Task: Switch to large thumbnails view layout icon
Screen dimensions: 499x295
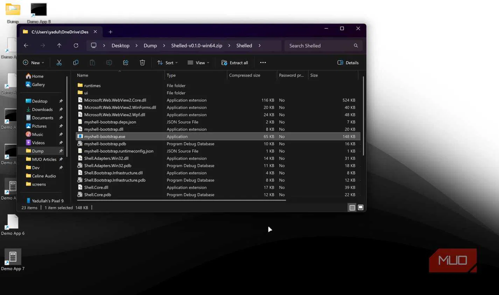Action: click(360, 208)
